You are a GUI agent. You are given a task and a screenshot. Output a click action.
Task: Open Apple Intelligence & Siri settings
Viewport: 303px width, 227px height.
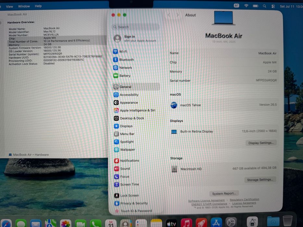134,110
